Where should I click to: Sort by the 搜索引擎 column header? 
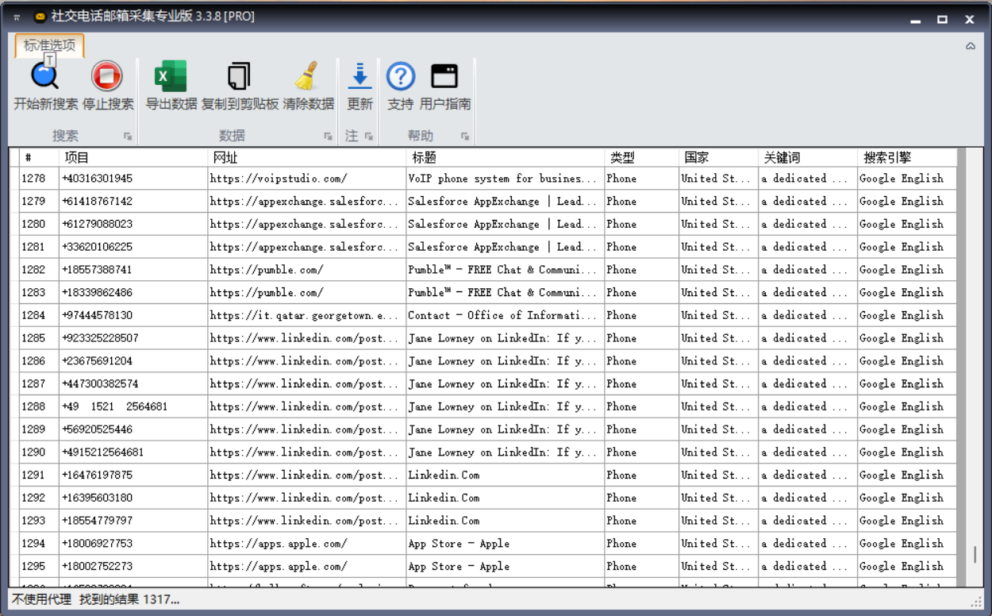907,157
